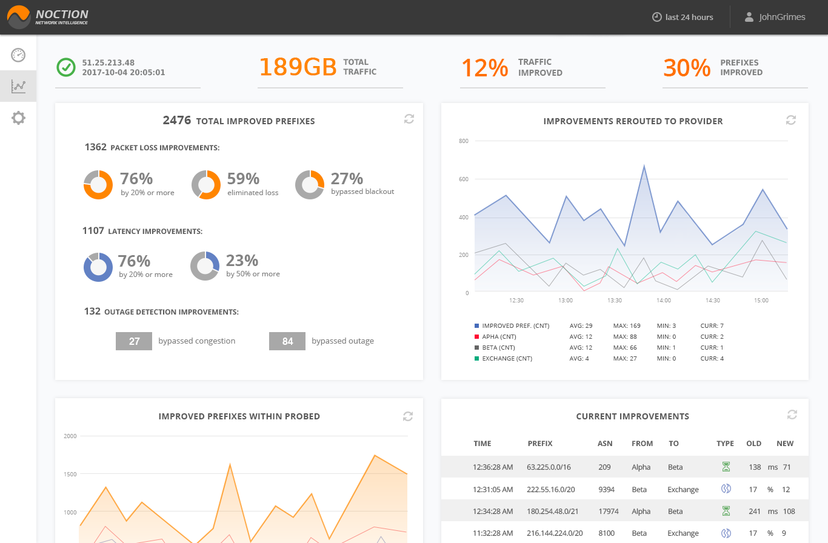The height and width of the screenshot is (543, 828).
Task: Refresh the Improvements Rerouted to Provider chart
Action: tap(791, 119)
